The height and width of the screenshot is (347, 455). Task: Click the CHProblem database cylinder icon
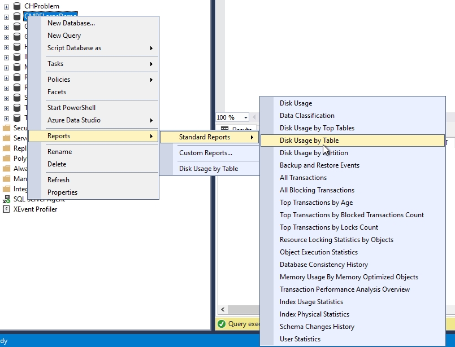17,6
